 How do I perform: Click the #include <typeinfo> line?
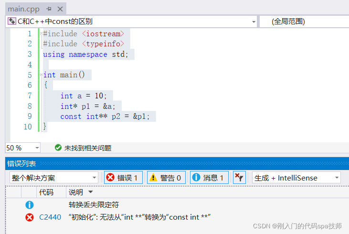click(84, 43)
